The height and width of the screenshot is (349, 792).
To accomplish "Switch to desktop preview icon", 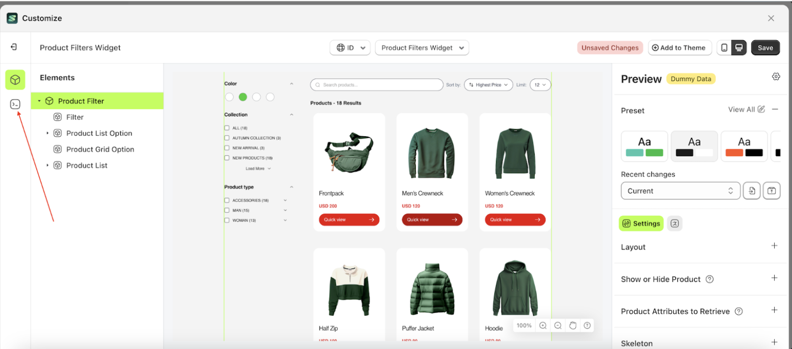I will (x=739, y=47).
